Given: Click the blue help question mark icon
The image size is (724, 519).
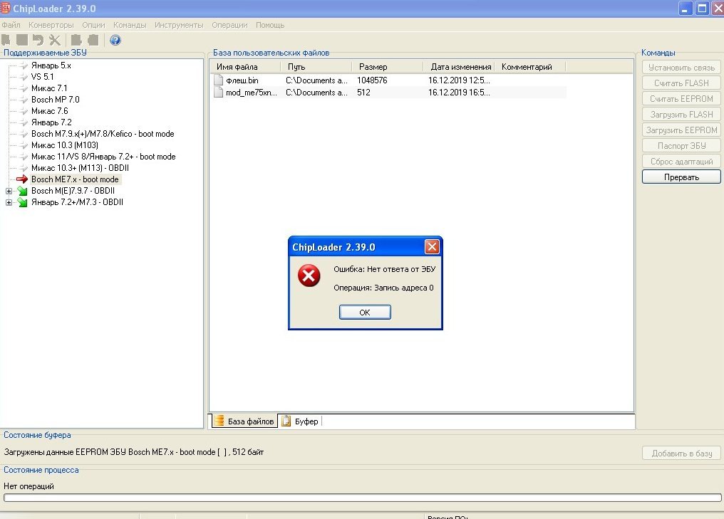Looking at the screenshot, I should click(115, 40).
